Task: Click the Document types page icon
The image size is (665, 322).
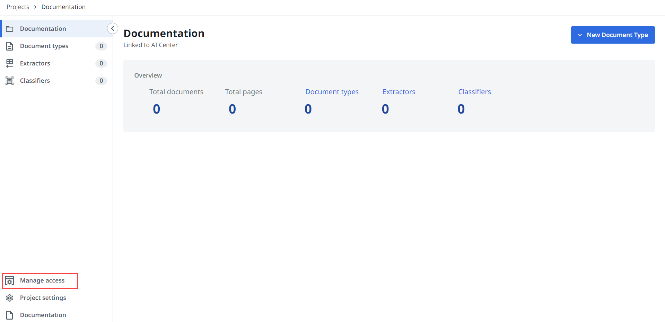Action: click(x=10, y=46)
